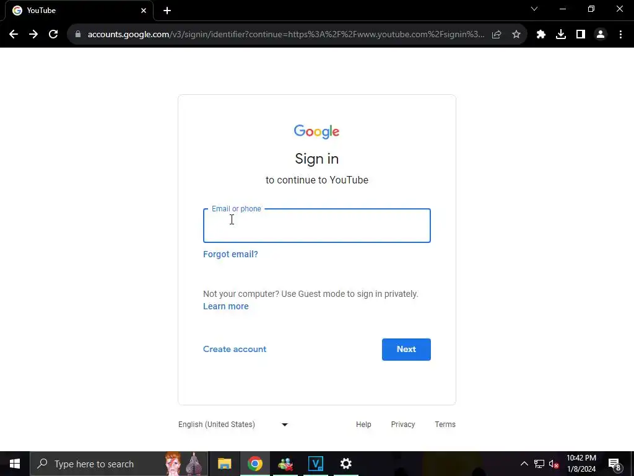The image size is (634, 476).
Task: Open the Chrome profile avatar icon
Action: click(600, 35)
